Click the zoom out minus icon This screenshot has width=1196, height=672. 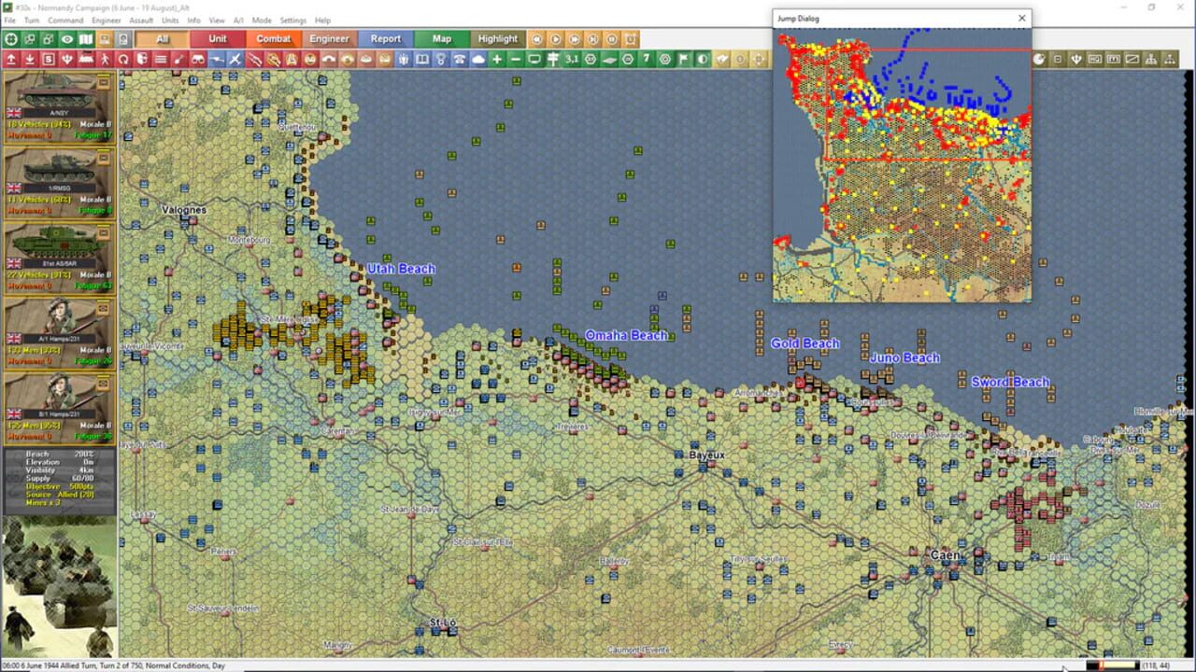click(x=518, y=59)
